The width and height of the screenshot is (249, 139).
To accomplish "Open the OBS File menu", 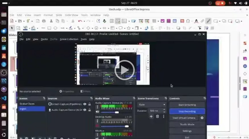I will pos(21,39).
